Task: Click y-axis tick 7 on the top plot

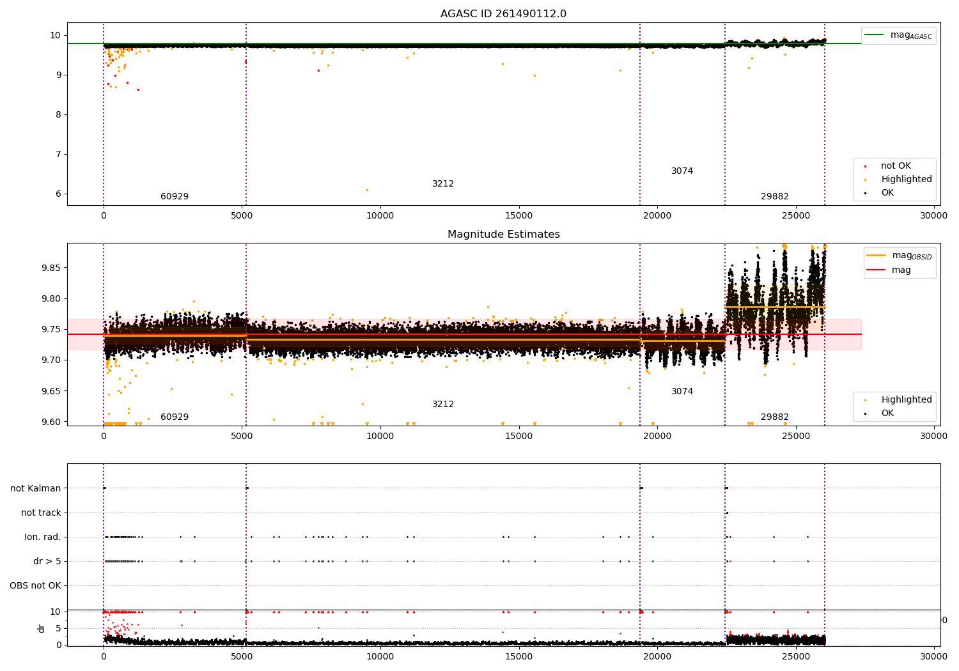Action: tap(59, 155)
